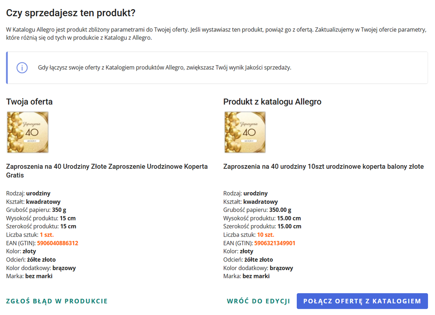Click the Czy sprzedajesz ten produkt? heading
The height and width of the screenshot is (315, 435).
[x=71, y=13]
